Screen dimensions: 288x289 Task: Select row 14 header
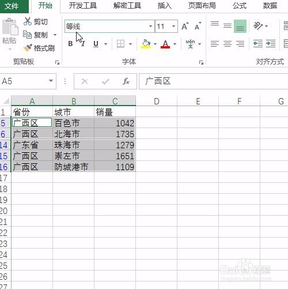tap(5, 145)
